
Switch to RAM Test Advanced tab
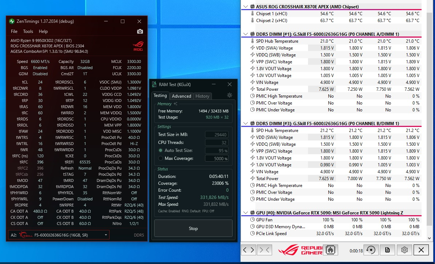181,96
